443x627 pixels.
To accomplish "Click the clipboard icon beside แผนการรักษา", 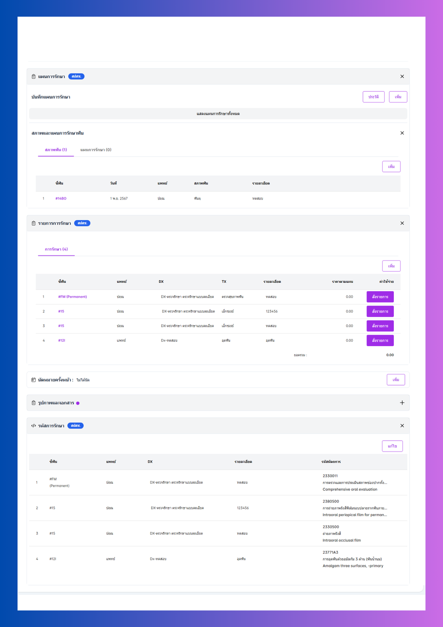I will (34, 77).
